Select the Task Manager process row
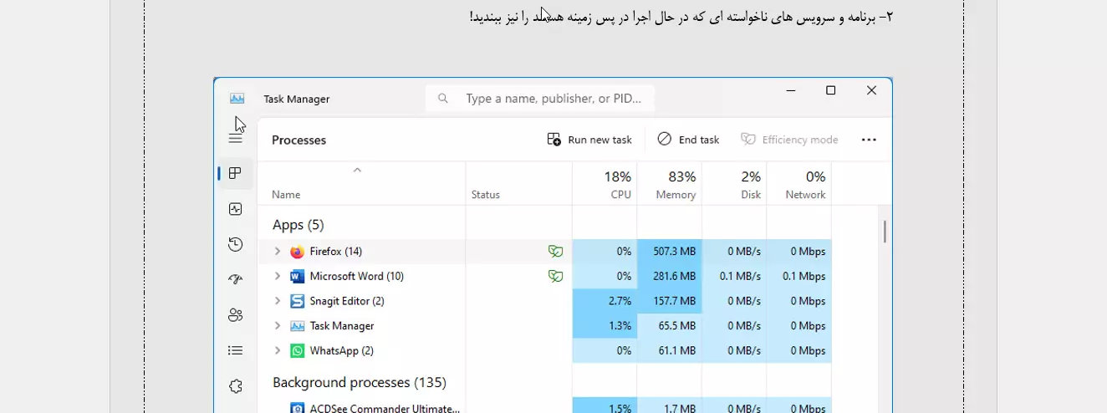 coord(376,326)
